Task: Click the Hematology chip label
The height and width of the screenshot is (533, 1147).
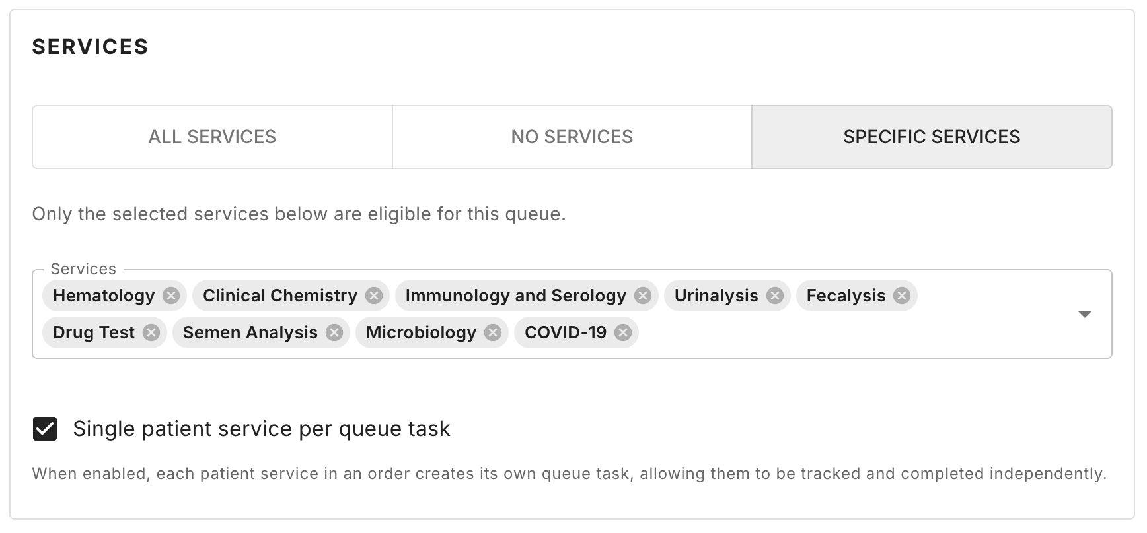Action: [x=104, y=296]
